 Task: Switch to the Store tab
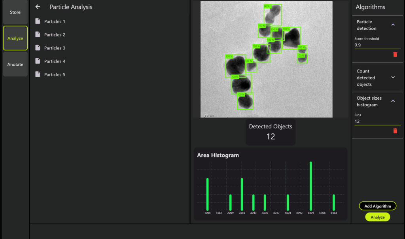(15, 12)
